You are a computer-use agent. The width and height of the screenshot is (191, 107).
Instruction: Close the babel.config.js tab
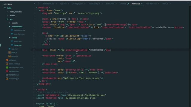[x=102, y=4]
